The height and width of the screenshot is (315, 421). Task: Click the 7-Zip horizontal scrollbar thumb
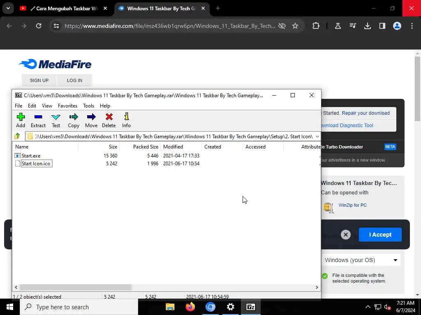[76, 287]
